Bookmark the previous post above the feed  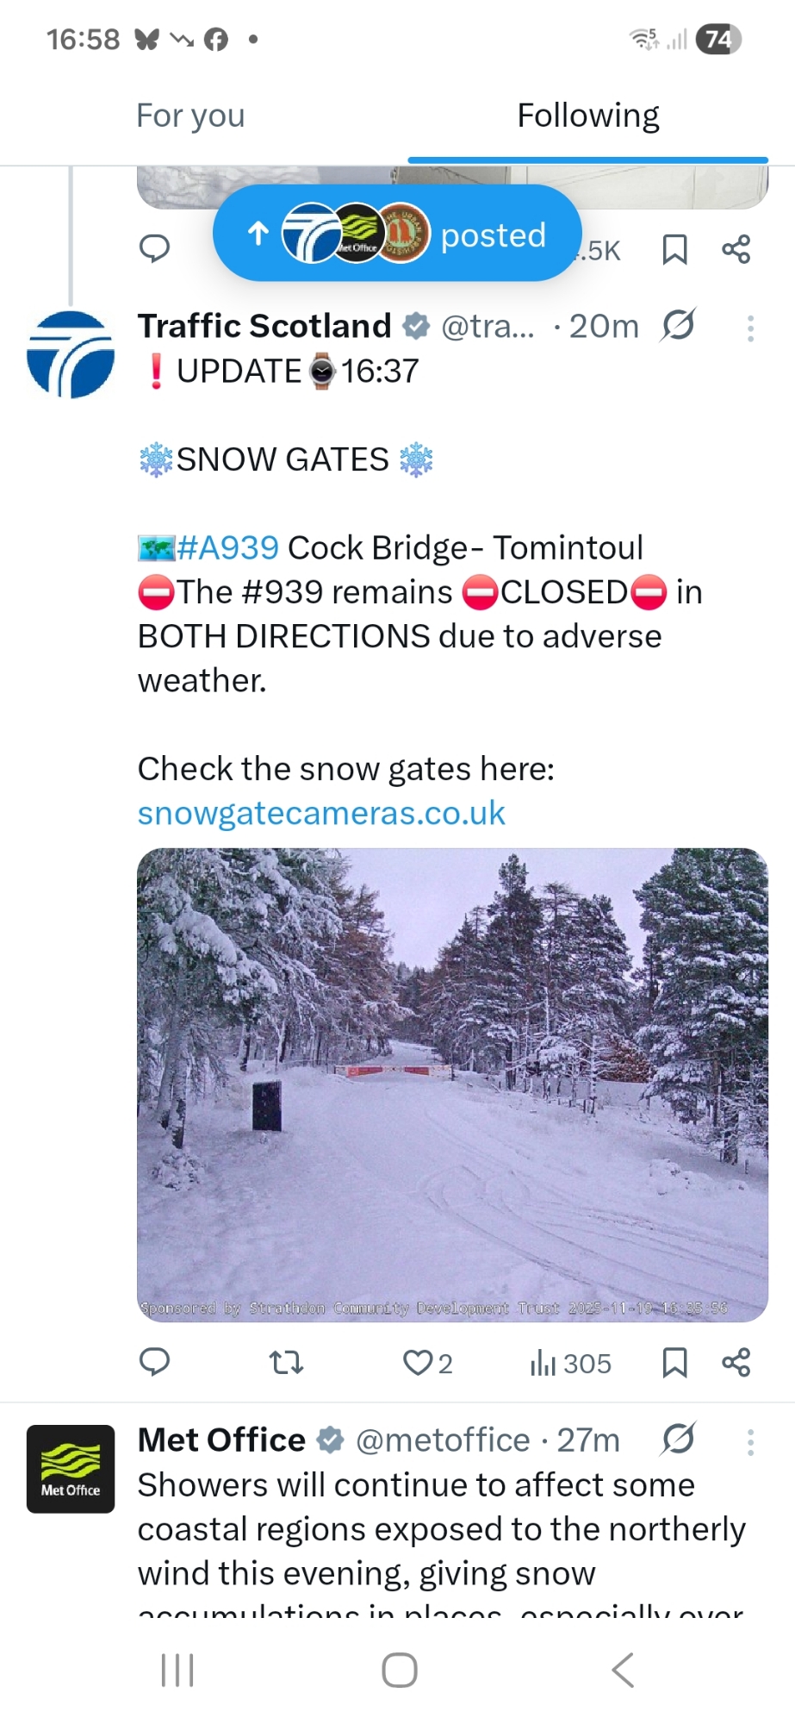click(674, 249)
